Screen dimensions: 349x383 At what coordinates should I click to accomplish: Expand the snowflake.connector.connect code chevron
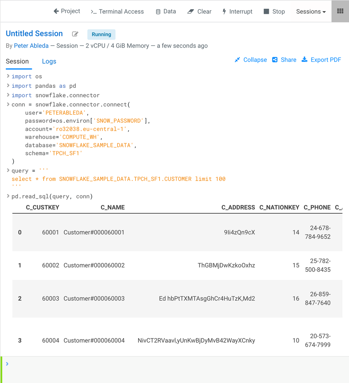[x=8, y=104]
